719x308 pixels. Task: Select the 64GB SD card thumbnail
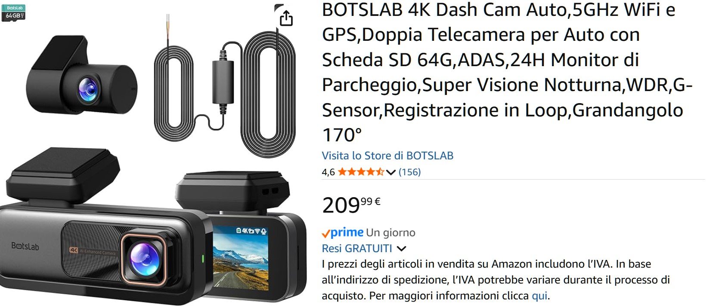[x=14, y=13]
